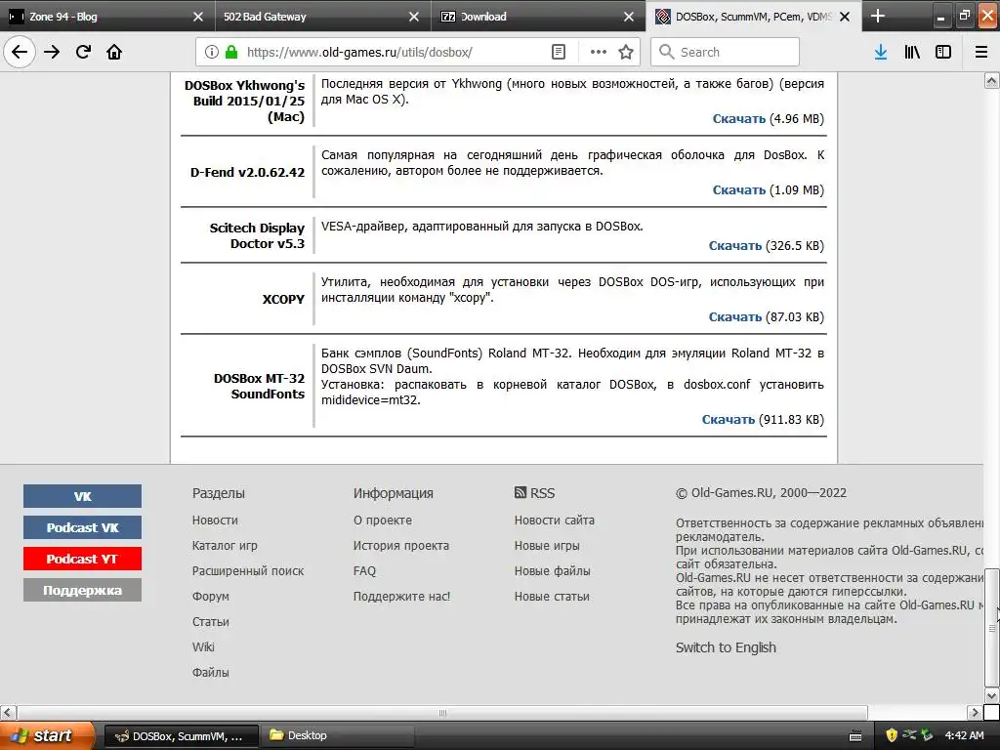Open Расширенный поиск link
This screenshot has height=750, width=1000.
pyautogui.click(x=248, y=570)
